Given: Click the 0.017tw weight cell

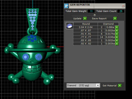Looking at the screenshot, I should coord(110,34).
